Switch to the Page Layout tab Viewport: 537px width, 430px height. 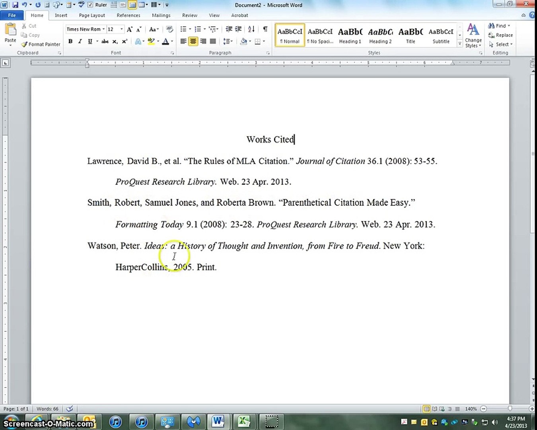pos(92,15)
